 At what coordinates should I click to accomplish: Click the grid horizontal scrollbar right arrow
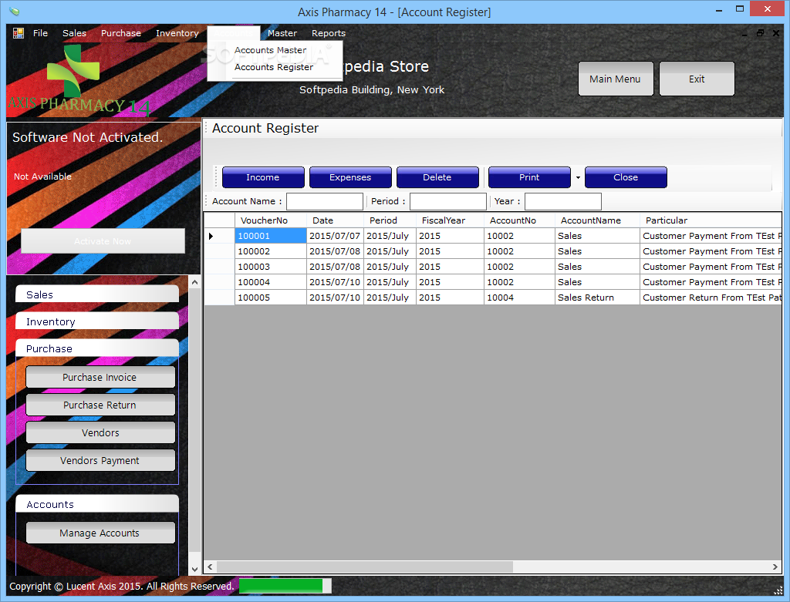point(775,567)
